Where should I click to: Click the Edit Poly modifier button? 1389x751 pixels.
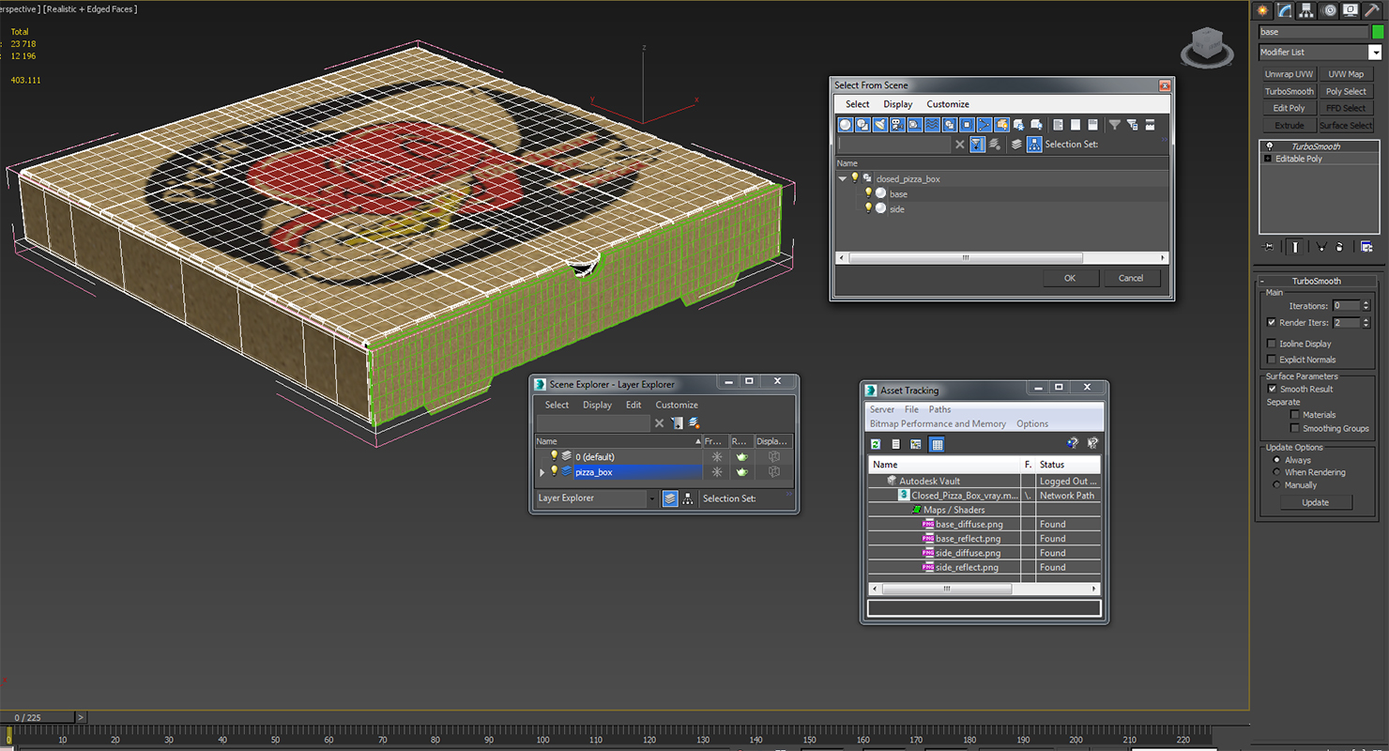[1290, 108]
